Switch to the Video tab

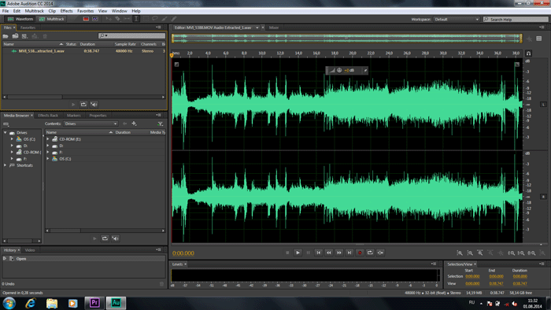30,250
